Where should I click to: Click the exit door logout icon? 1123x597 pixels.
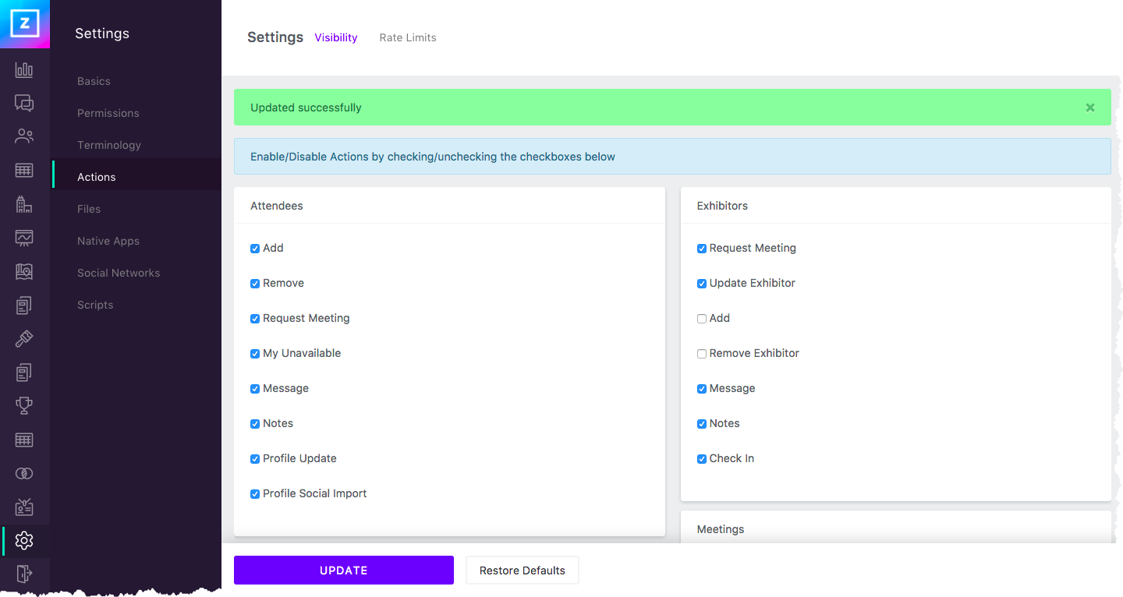pyautogui.click(x=24, y=574)
